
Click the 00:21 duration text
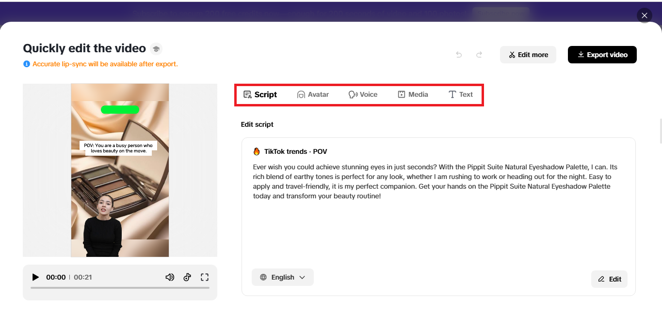coord(83,277)
